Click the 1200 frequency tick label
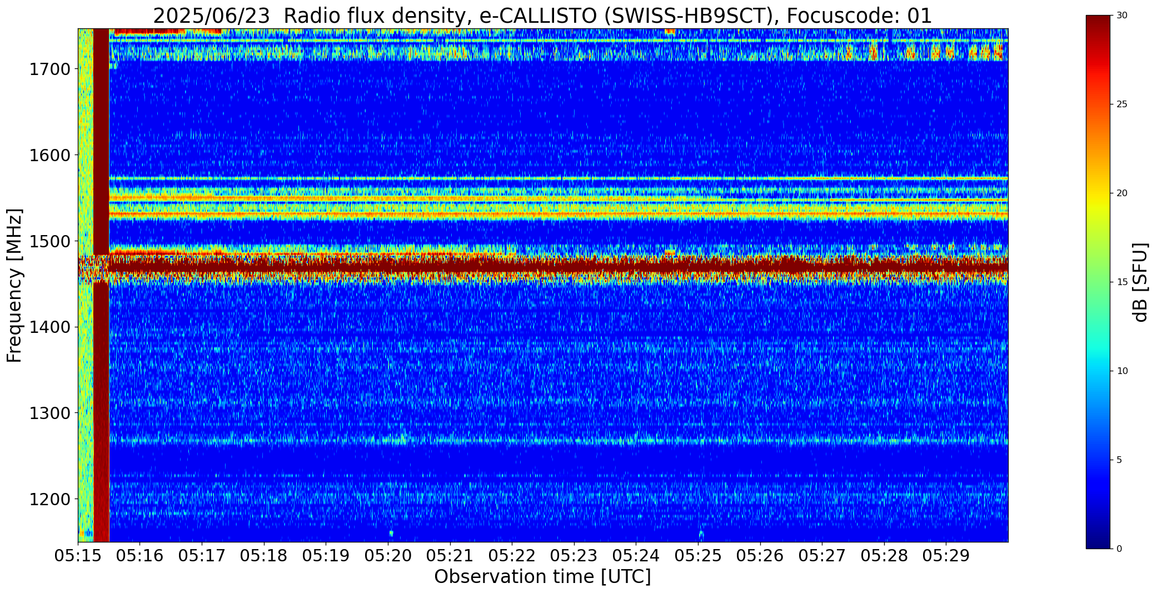 (49, 499)
